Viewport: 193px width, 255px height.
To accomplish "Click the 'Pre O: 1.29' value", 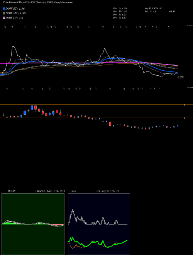I will (120, 8).
